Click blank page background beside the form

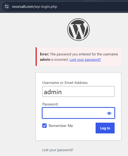pos(17,90)
